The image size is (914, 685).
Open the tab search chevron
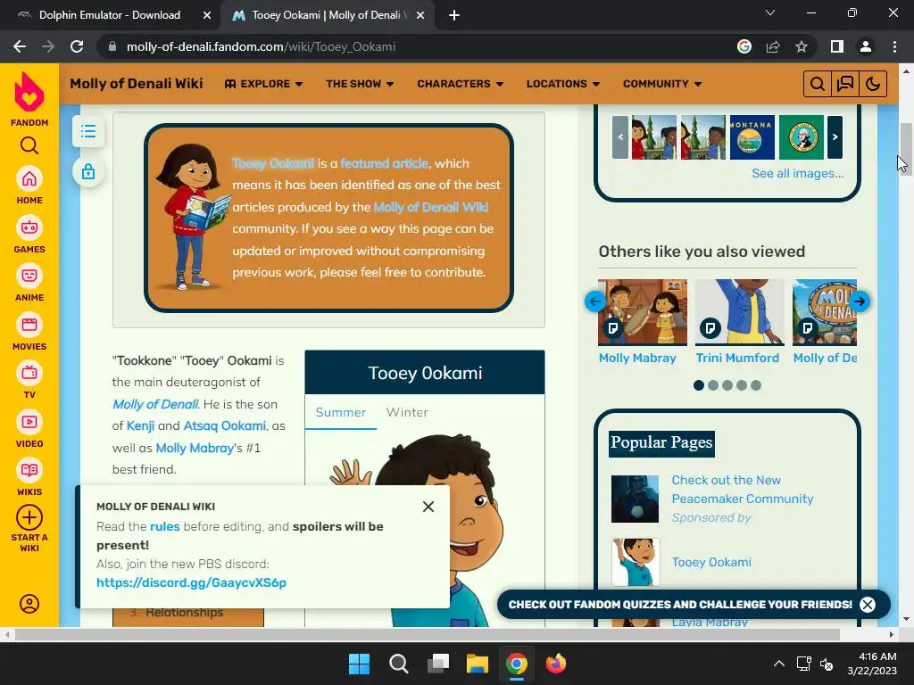click(770, 12)
